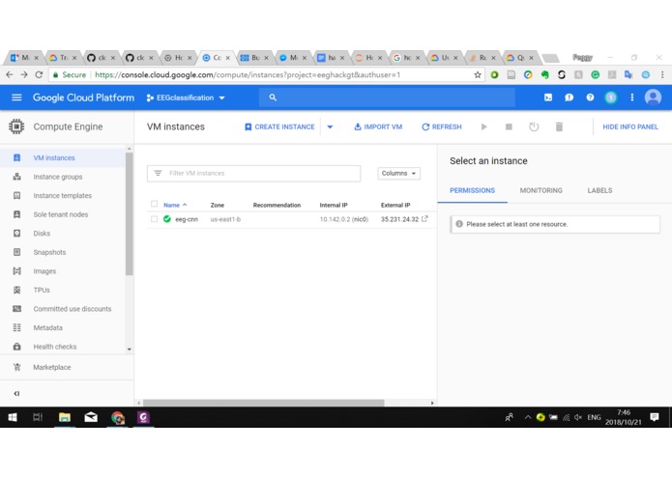This screenshot has width=672, height=477.
Task: Click Google Cloud Platform logo text
Action: pyautogui.click(x=83, y=98)
